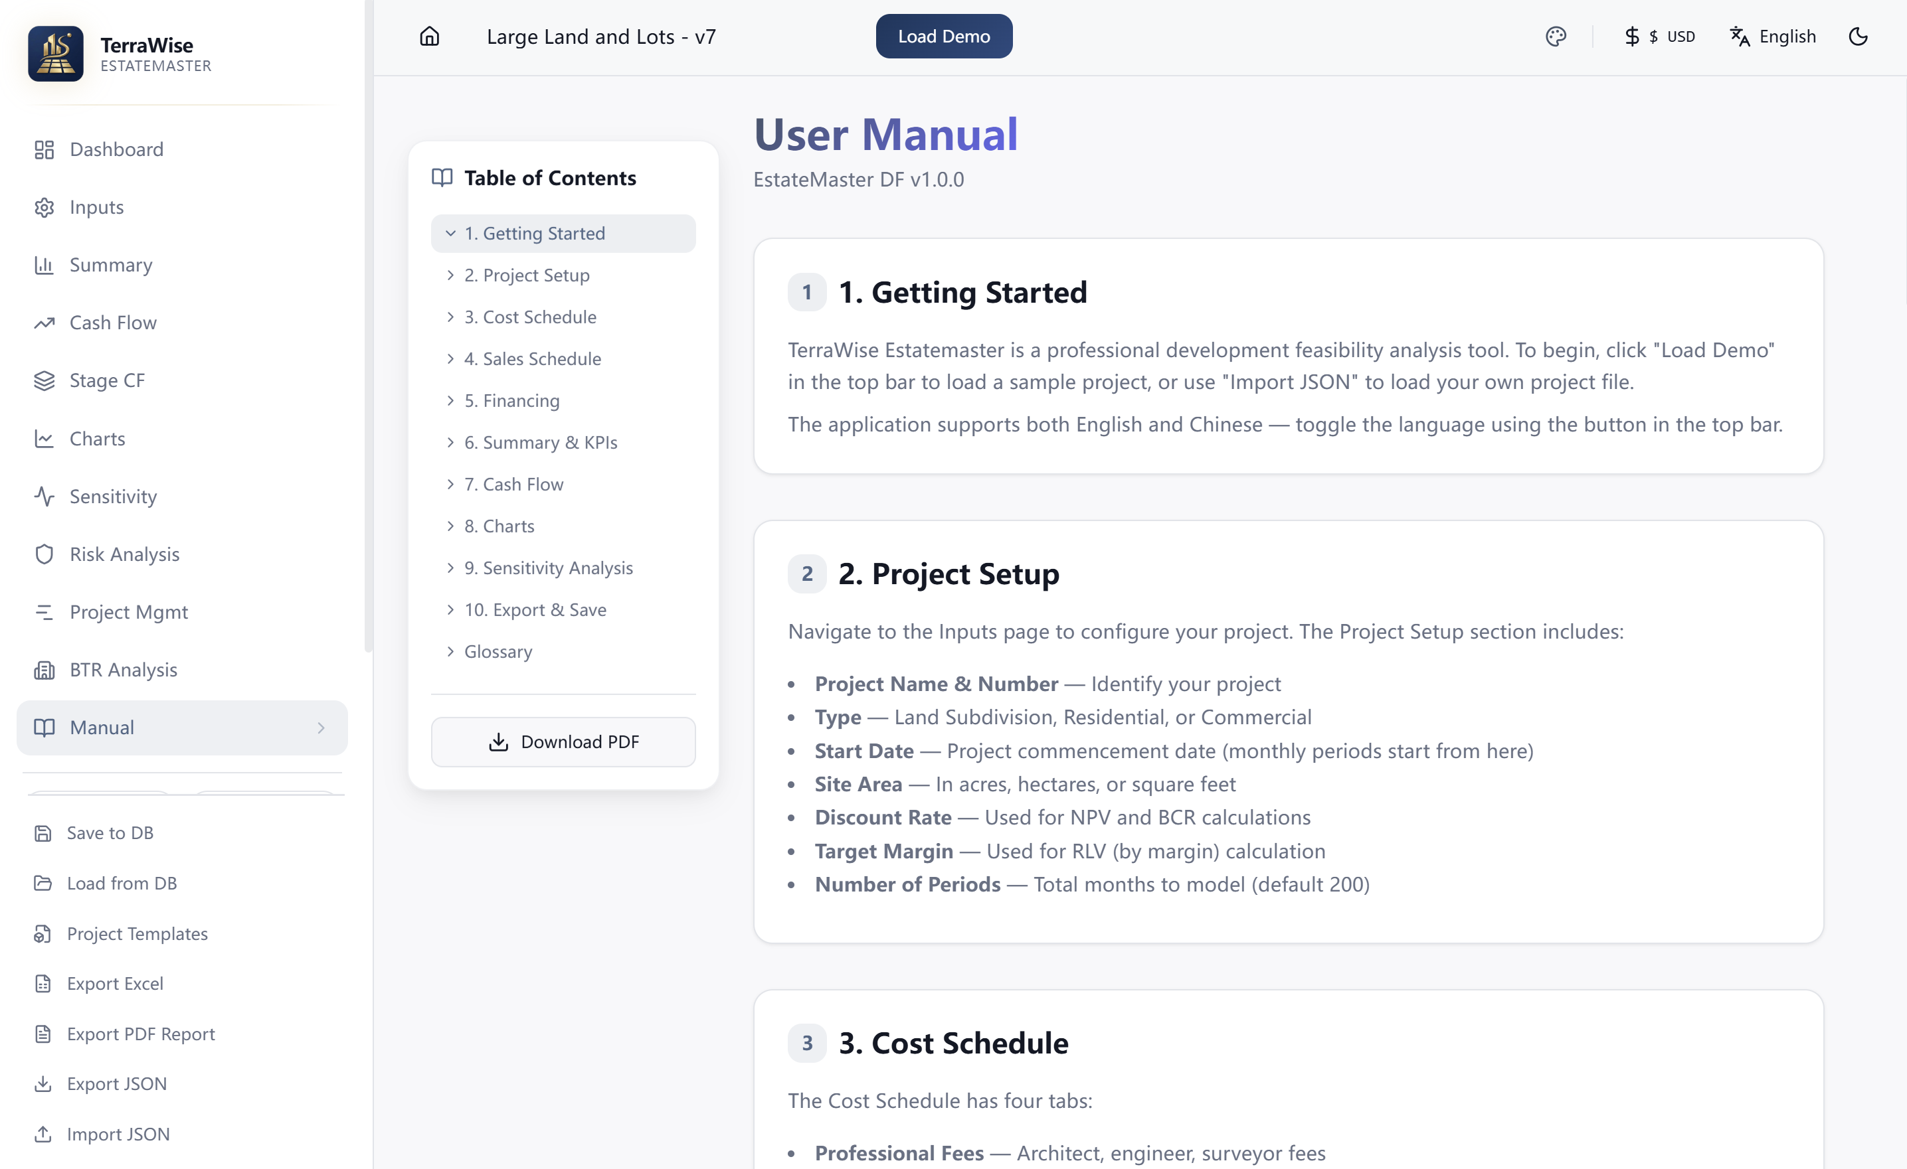Viewport: 1907px width, 1169px height.
Task: Select Sensitivity in the sidebar menu
Action: click(x=113, y=496)
